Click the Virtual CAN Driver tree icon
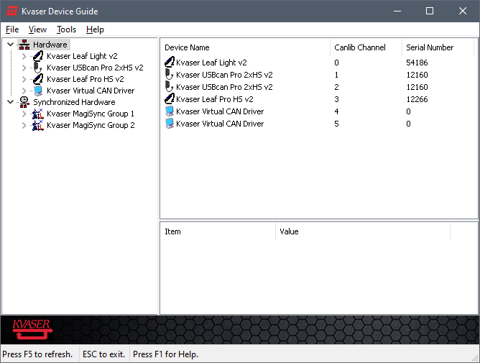This screenshot has width=480, height=363. click(x=38, y=91)
